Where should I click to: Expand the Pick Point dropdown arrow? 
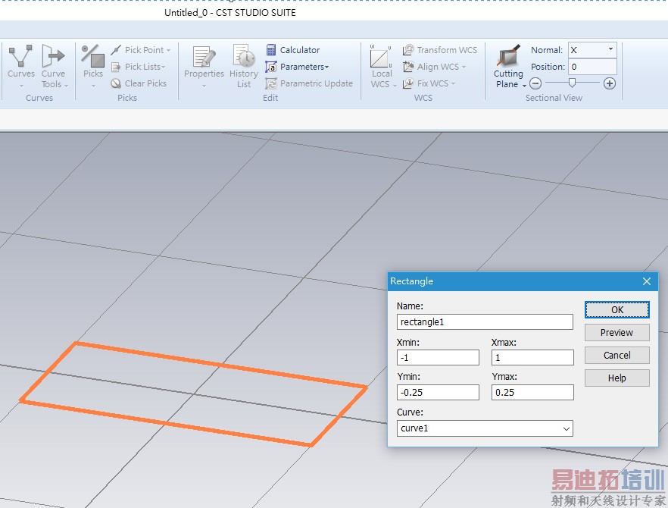(169, 50)
